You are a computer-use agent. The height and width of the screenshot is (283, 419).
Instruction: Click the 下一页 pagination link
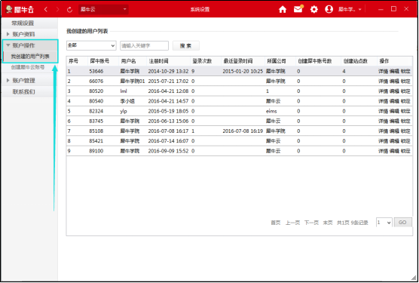[311, 223]
